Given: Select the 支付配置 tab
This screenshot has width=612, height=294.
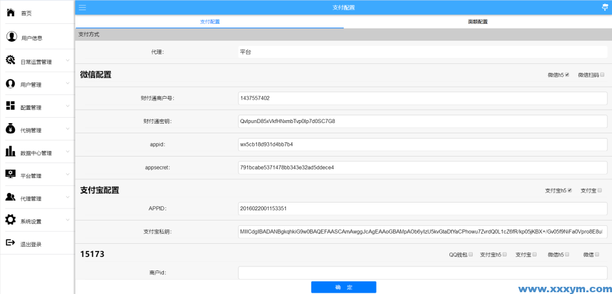Looking at the screenshot, I should click(x=210, y=22).
